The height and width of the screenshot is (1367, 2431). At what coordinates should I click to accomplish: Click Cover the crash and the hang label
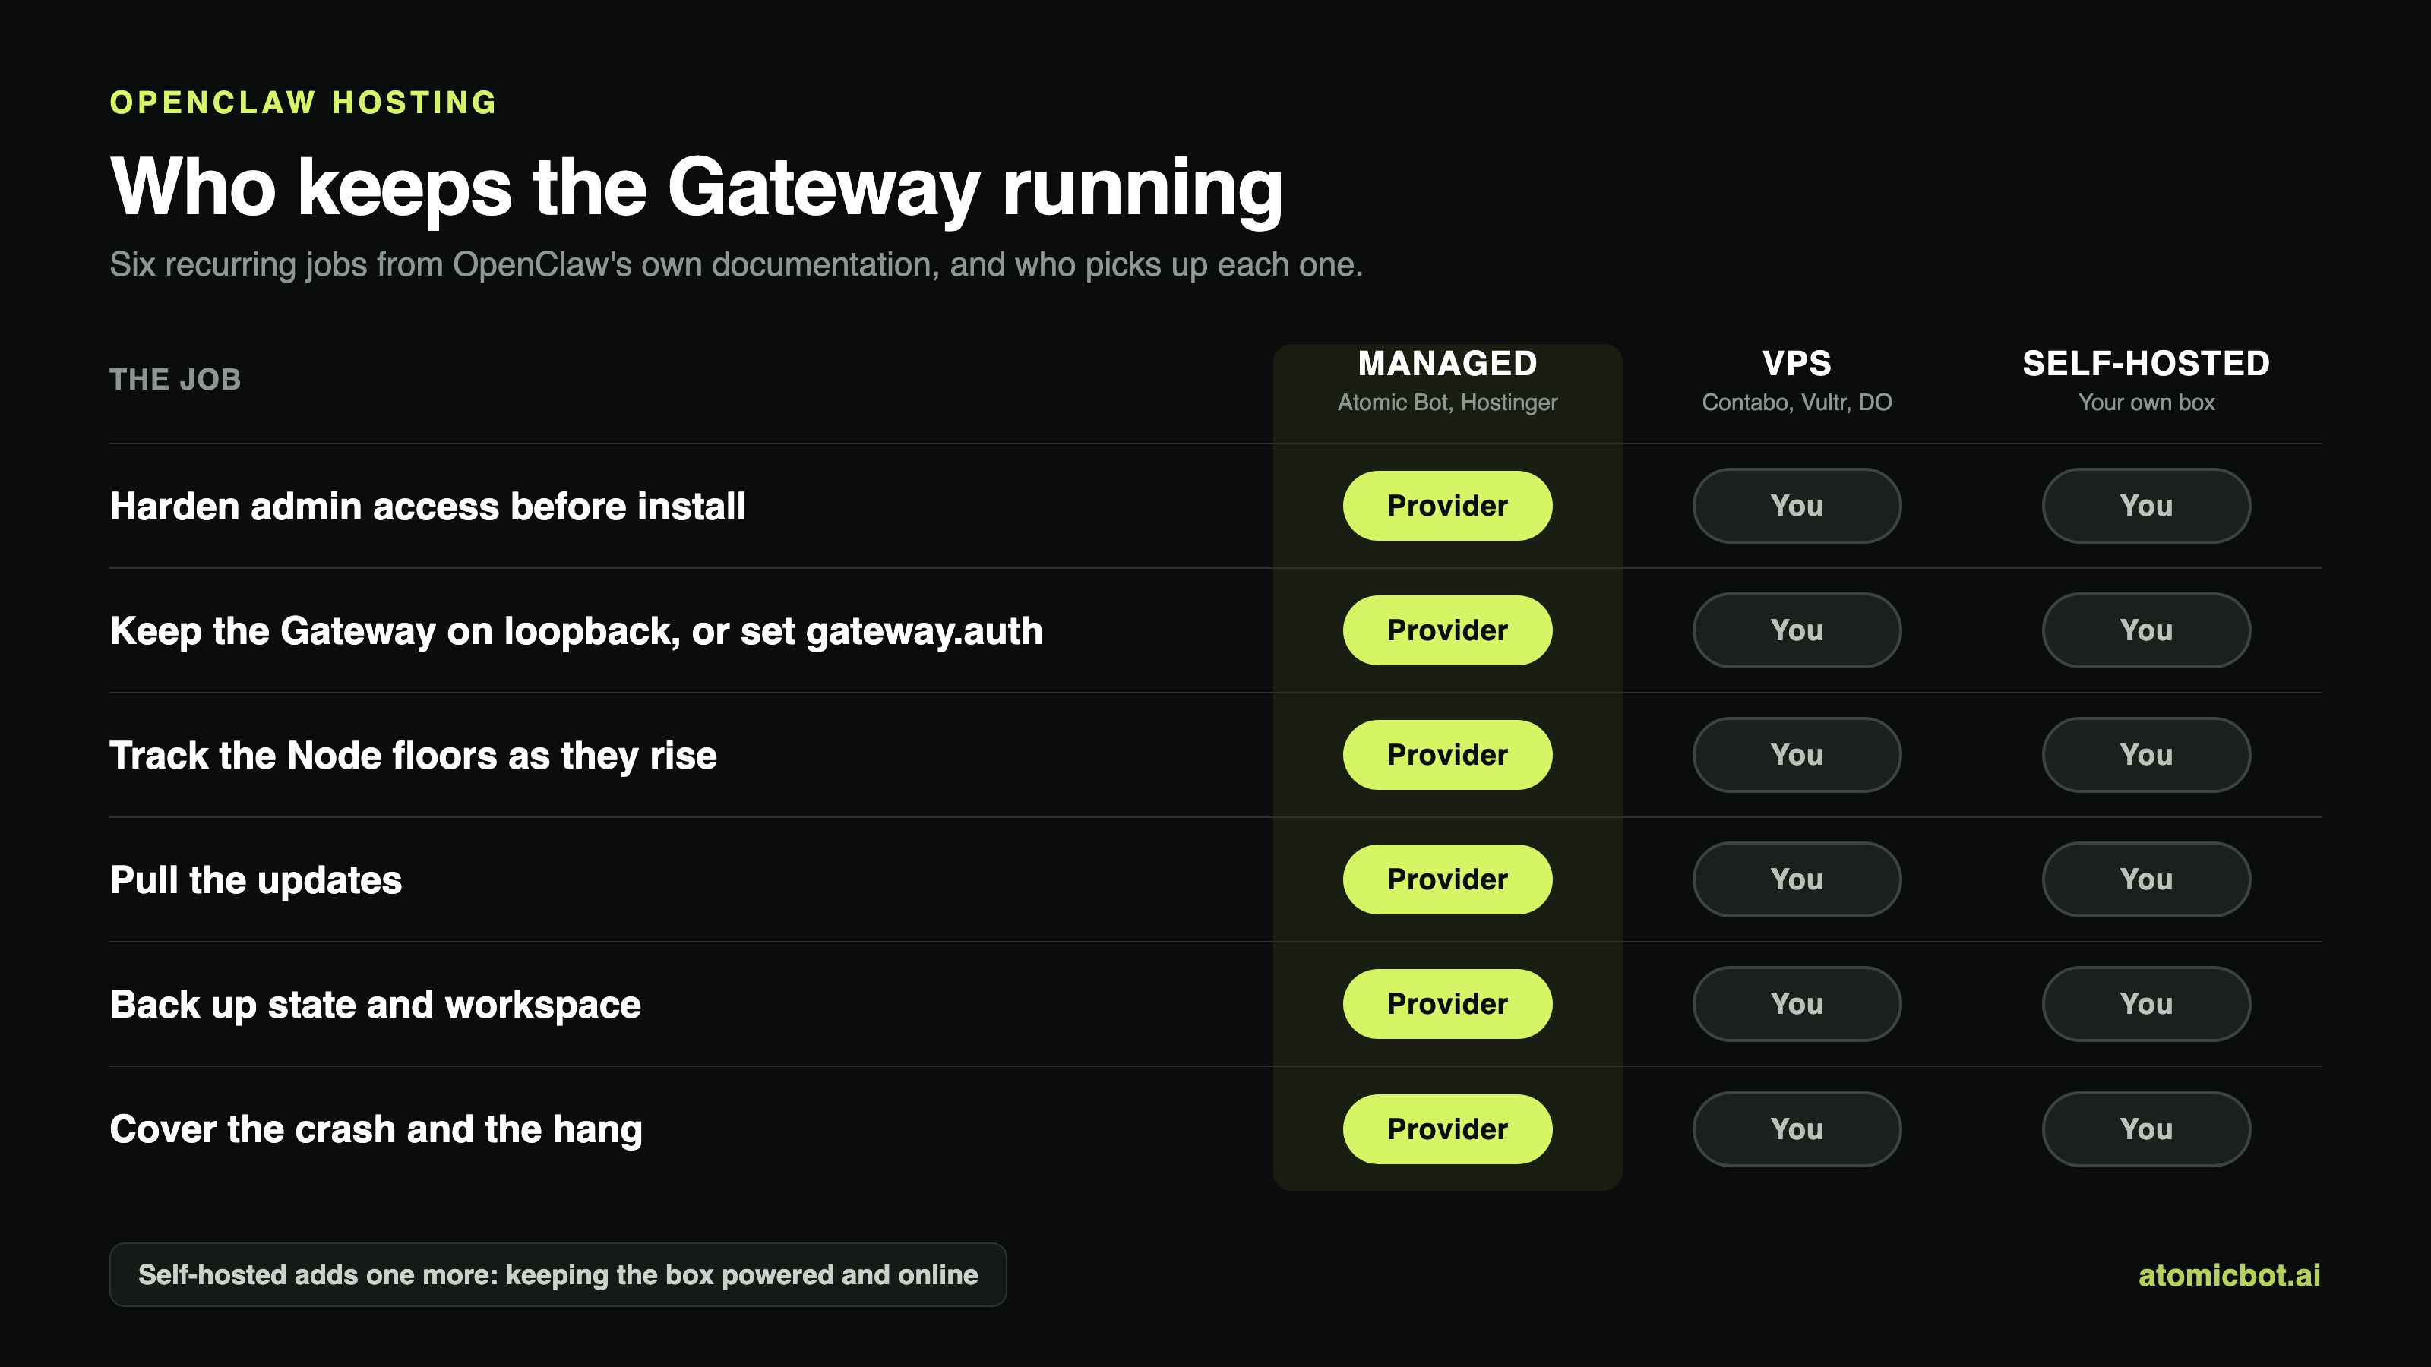[375, 1129]
